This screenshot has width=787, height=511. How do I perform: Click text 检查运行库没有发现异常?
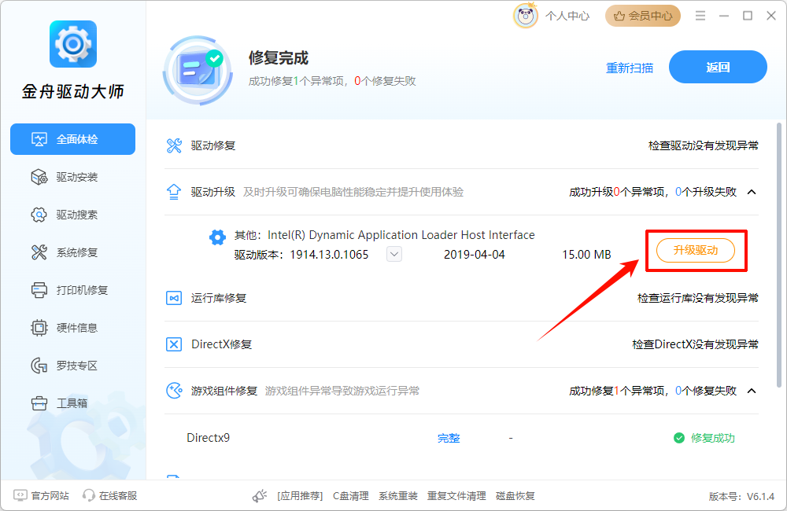click(697, 299)
